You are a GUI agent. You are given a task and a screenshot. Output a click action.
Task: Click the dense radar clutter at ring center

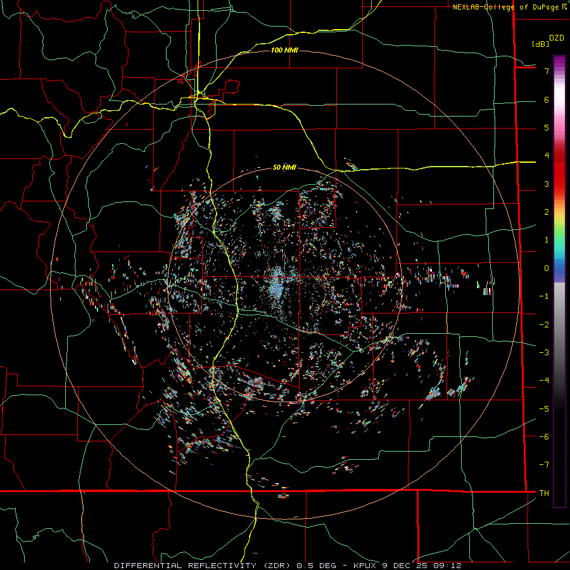[x=277, y=284]
